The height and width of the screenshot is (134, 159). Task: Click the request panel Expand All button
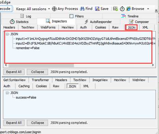(x=14, y=72)
